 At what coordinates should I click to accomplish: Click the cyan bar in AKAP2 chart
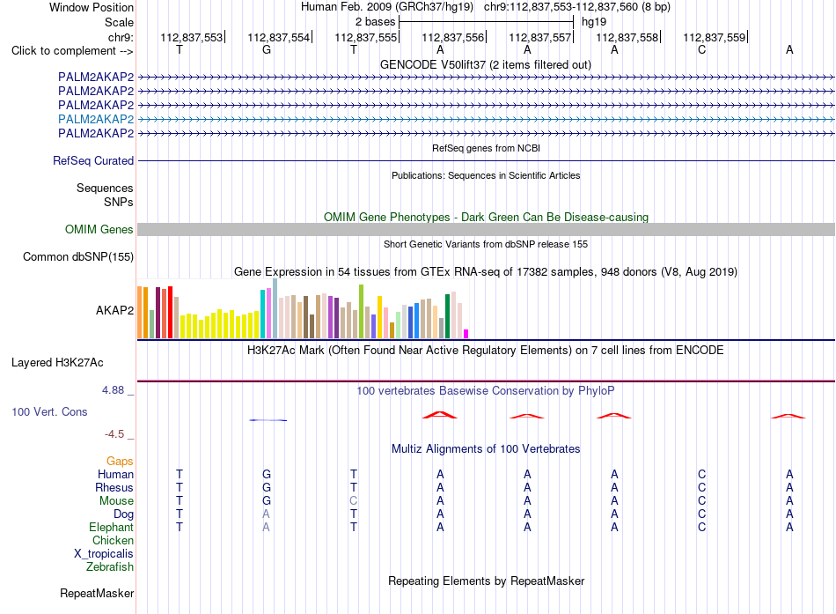(x=262, y=314)
